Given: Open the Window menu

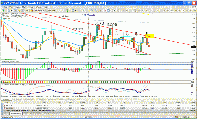Looking at the screenshot, I should [38, 7].
